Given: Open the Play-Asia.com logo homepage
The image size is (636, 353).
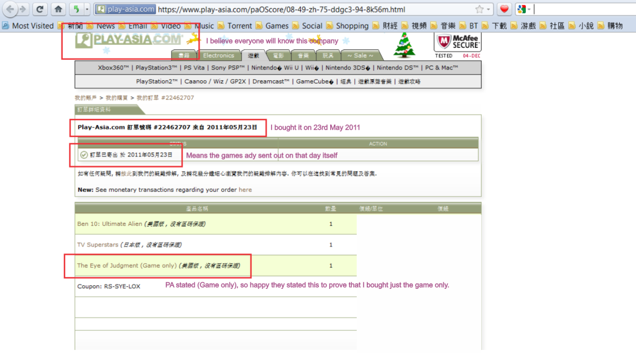Looking at the screenshot, I should coord(127,40).
